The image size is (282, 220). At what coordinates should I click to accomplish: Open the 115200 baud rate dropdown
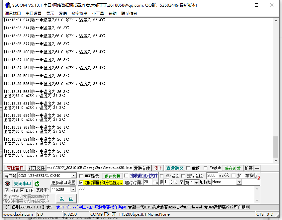click(x=73, y=189)
